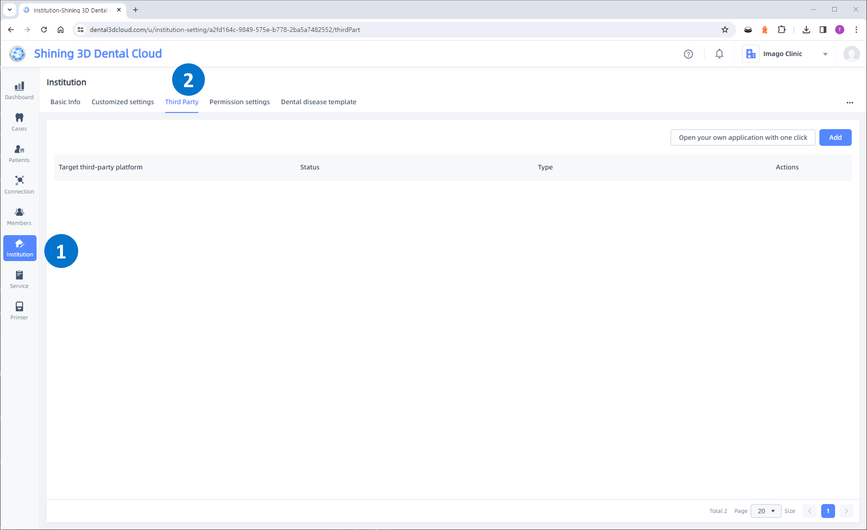Open the Dashboard sidebar icon
The width and height of the screenshot is (867, 530).
[19, 90]
